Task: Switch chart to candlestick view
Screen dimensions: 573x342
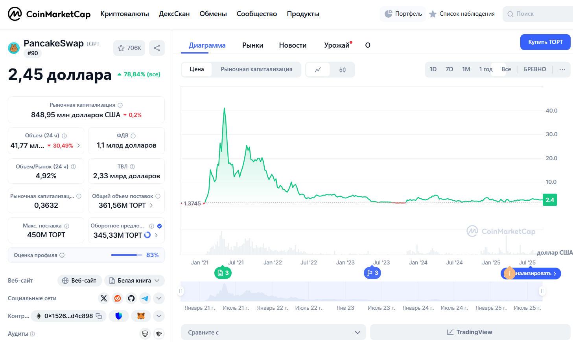Action: pyautogui.click(x=343, y=70)
